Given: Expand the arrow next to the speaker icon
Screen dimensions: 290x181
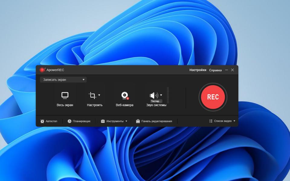Looking at the screenshot, I should click(x=161, y=95).
